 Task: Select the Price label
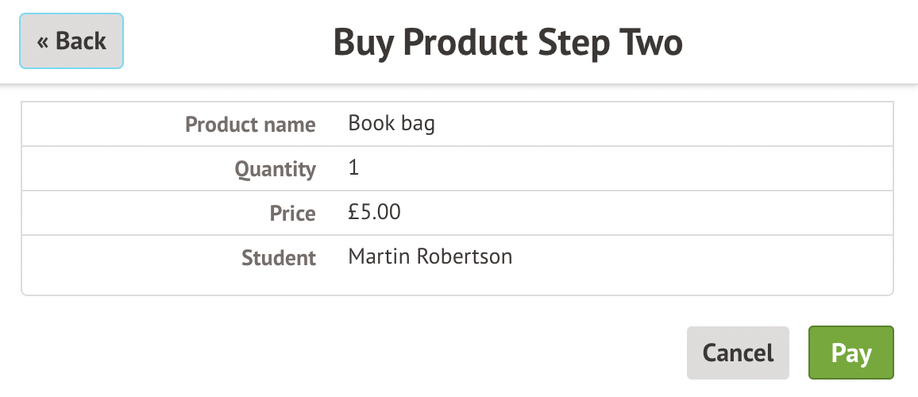point(292,214)
